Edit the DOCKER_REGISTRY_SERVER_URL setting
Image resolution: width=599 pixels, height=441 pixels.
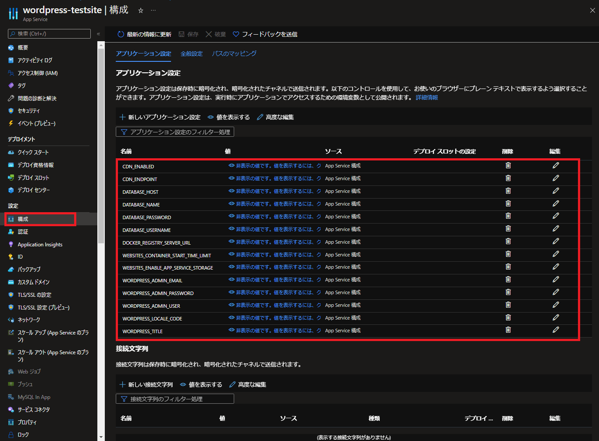[x=556, y=242]
